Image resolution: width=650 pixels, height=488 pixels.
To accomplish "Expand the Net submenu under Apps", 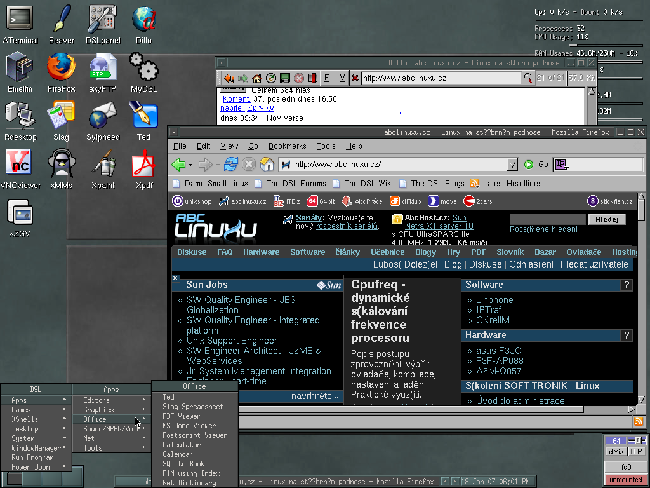I will (x=112, y=438).
